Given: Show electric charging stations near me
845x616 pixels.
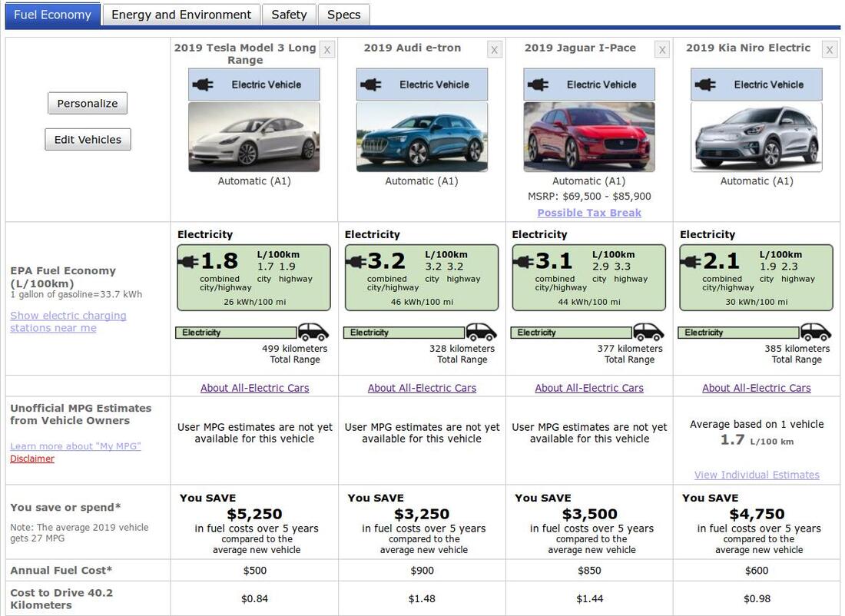Looking at the screenshot, I should pos(68,322).
